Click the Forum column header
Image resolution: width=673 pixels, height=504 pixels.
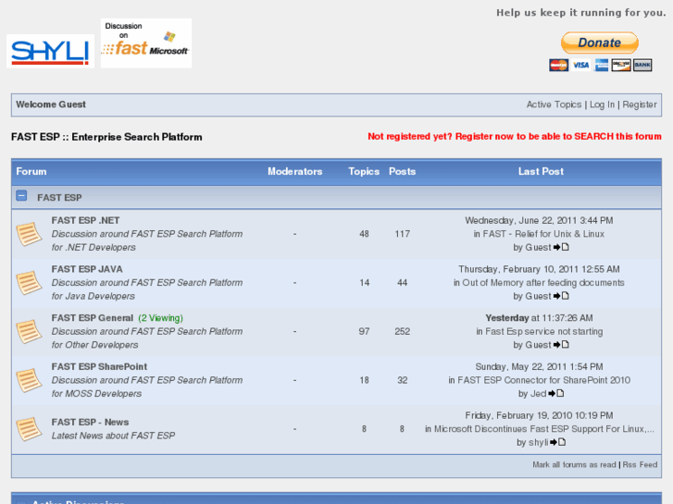31,172
